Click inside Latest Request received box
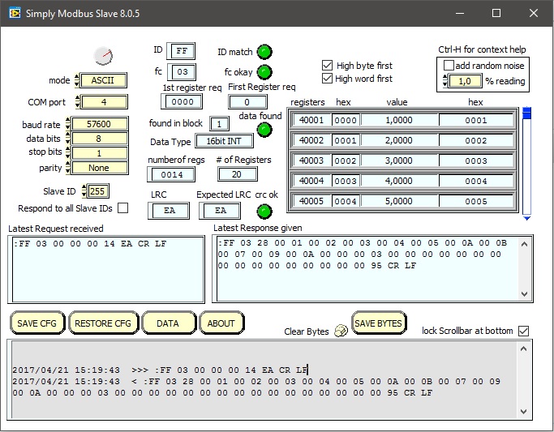554x432 pixels. [108, 269]
